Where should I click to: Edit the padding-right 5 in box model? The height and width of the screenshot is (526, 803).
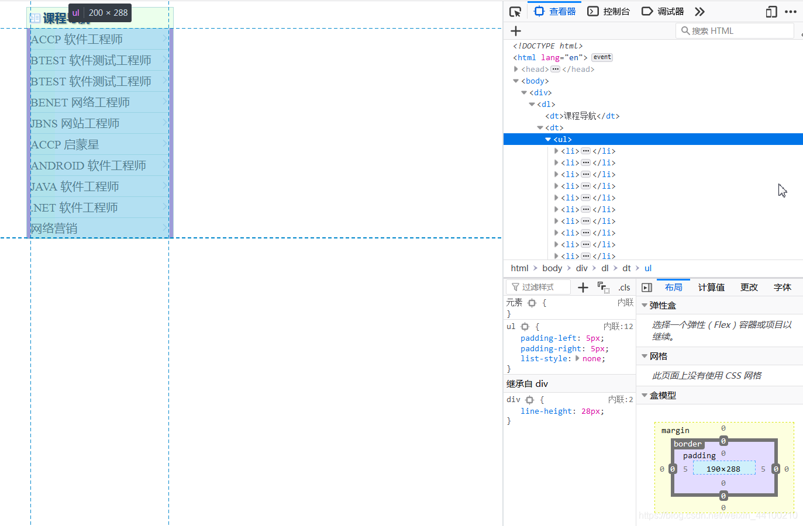point(763,469)
